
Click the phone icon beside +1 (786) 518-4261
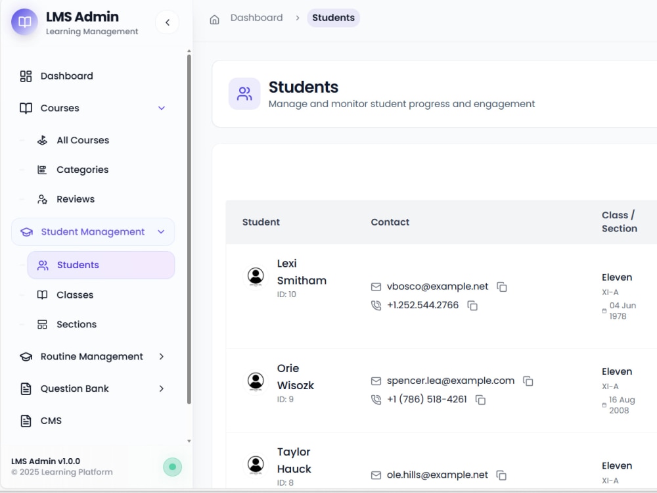(x=376, y=400)
